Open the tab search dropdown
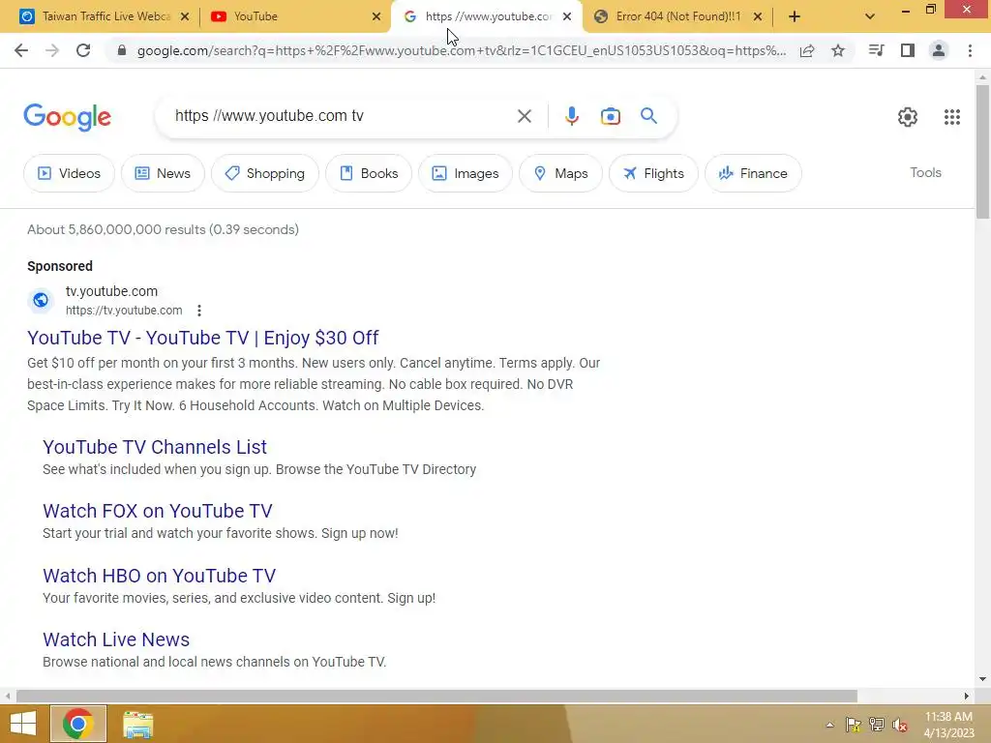 click(870, 16)
